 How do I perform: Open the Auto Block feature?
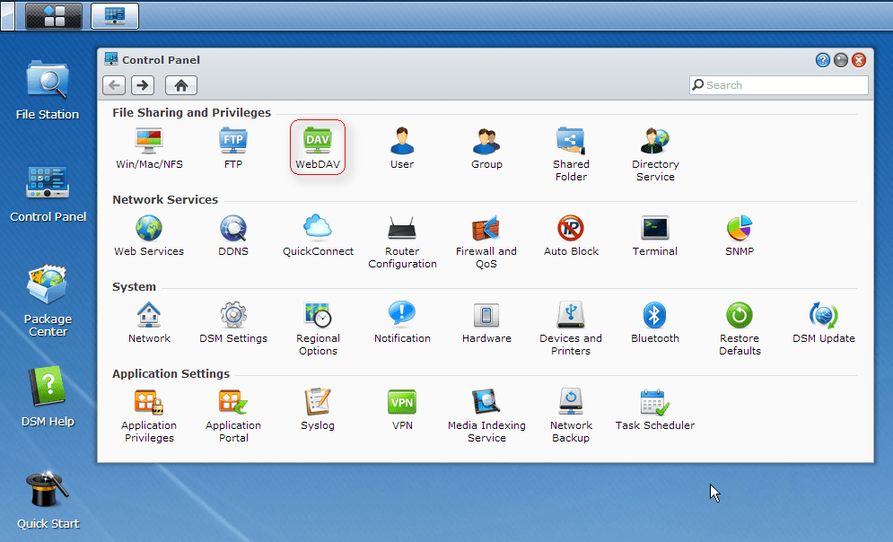[571, 233]
